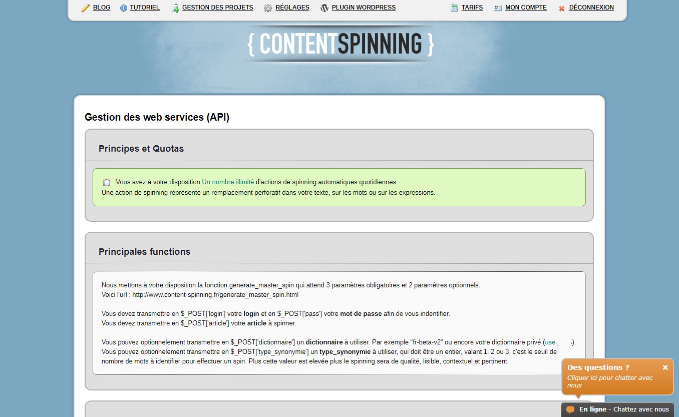Image resolution: width=679 pixels, height=417 pixels.
Task: Click the bold 'mot de passe' text
Action: pyautogui.click(x=361, y=314)
